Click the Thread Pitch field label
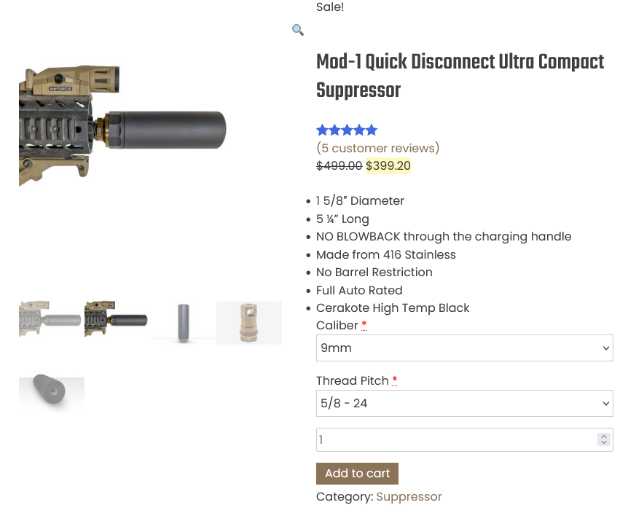The width and height of the screenshot is (628, 513). pos(353,380)
